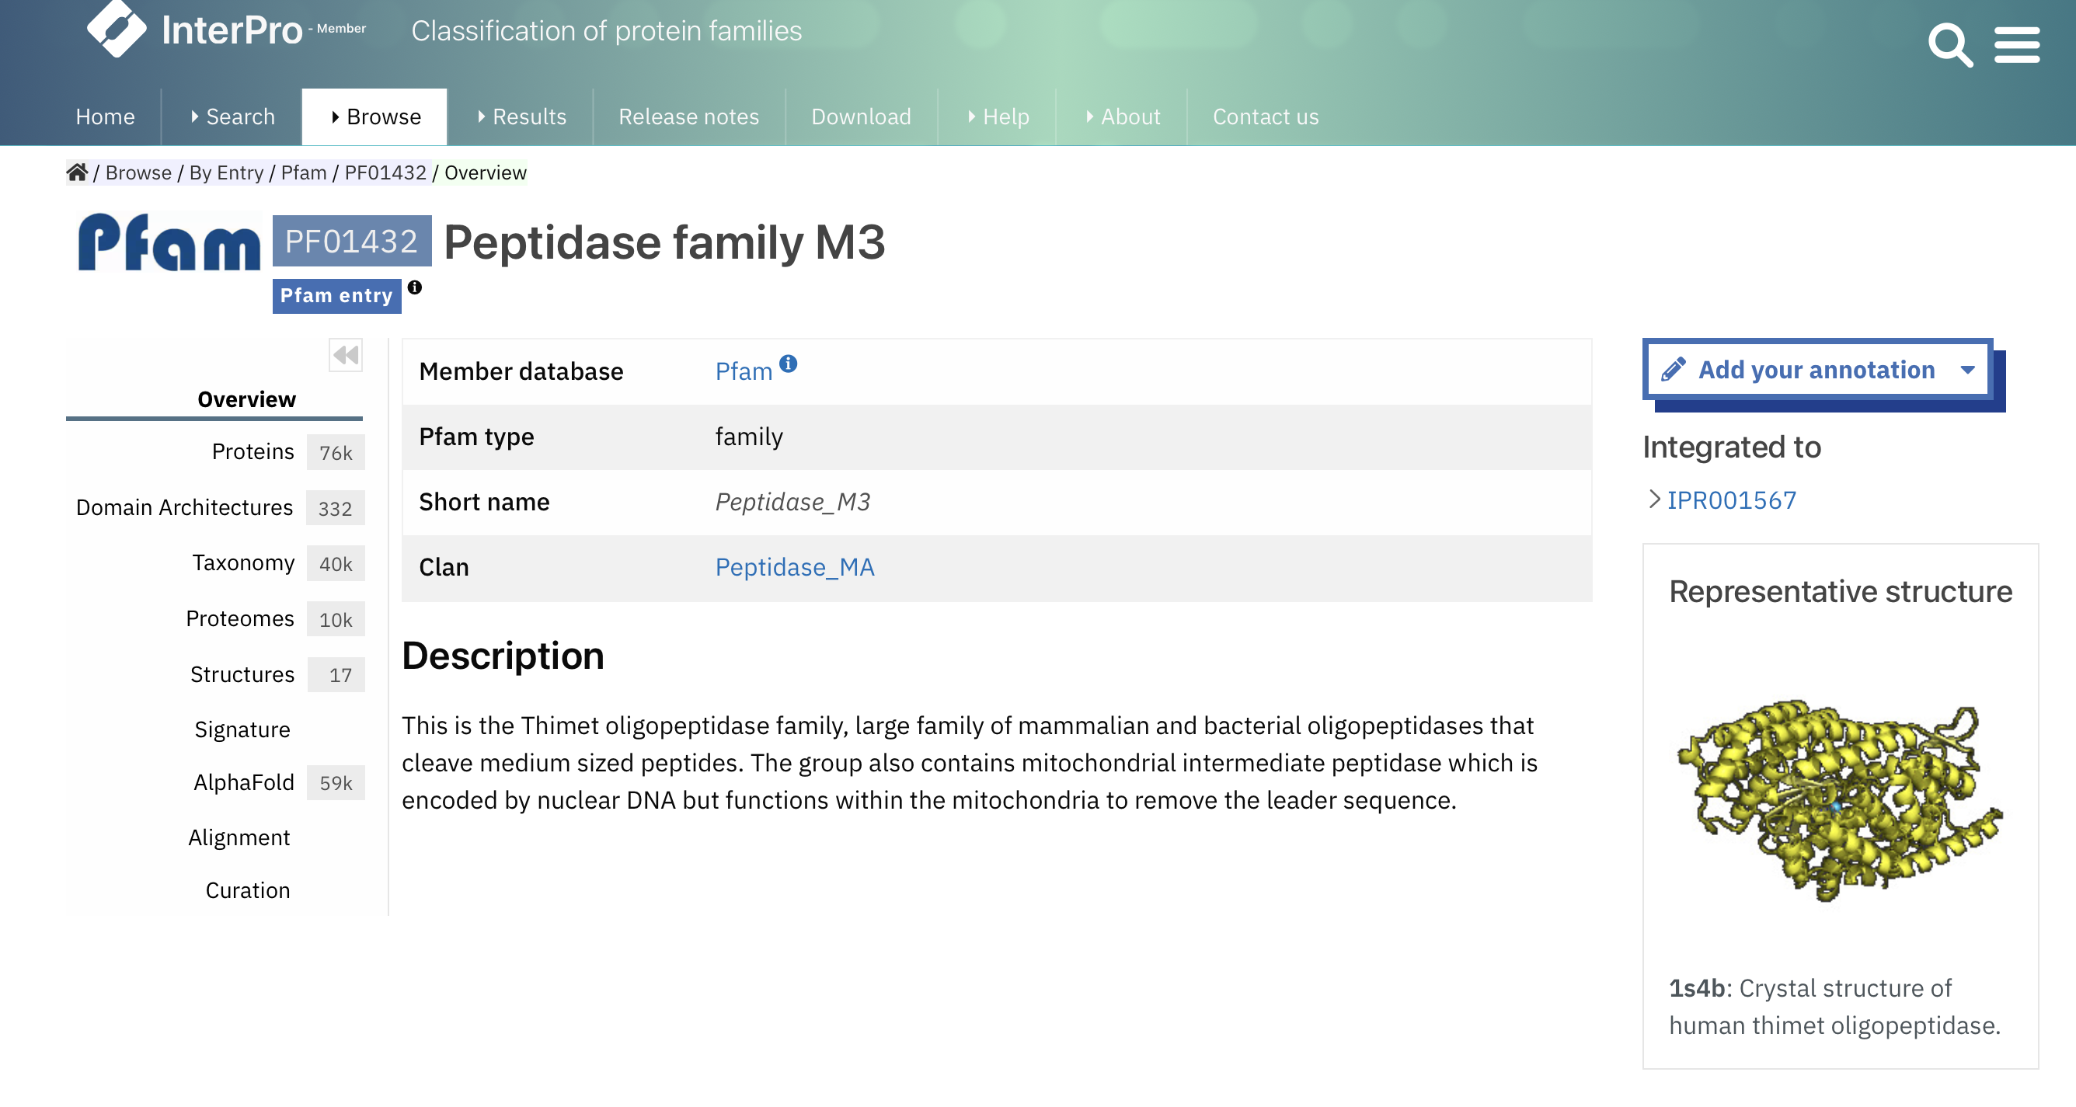Click info icon next to Pfam entry badge
The height and width of the screenshot is (1107, 2076).
tap(414, 287)
